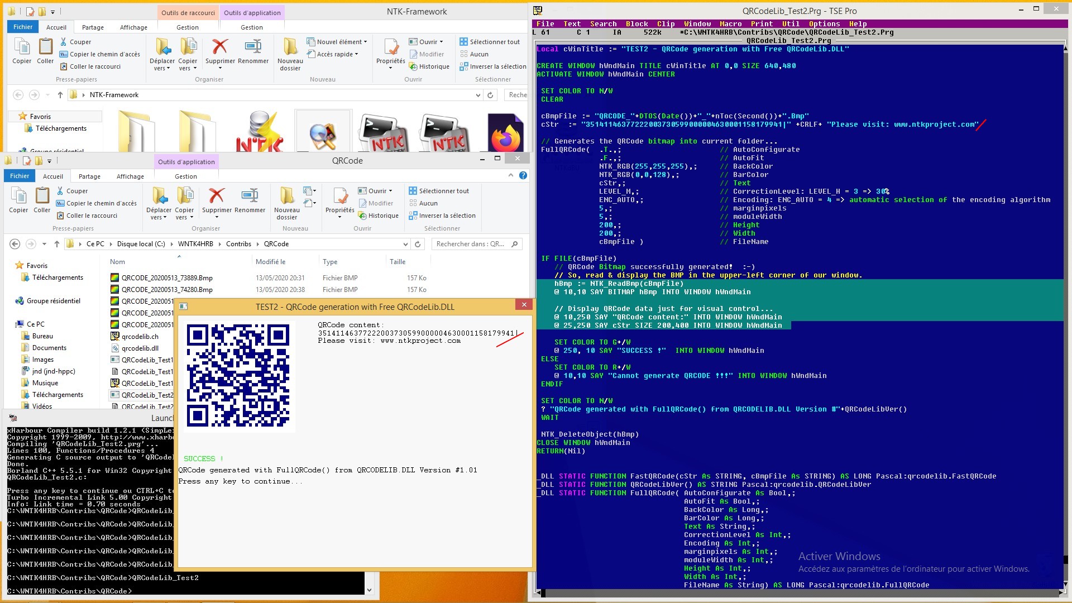Click Renommer in the QRCode window ribbon
The height and width of the screenshot is (603, 1072).
tap(250, 200)
